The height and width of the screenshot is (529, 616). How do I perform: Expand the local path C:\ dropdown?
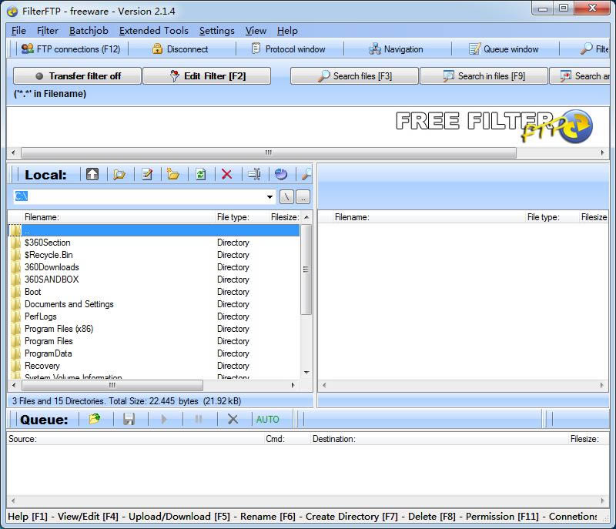[269, 197]
